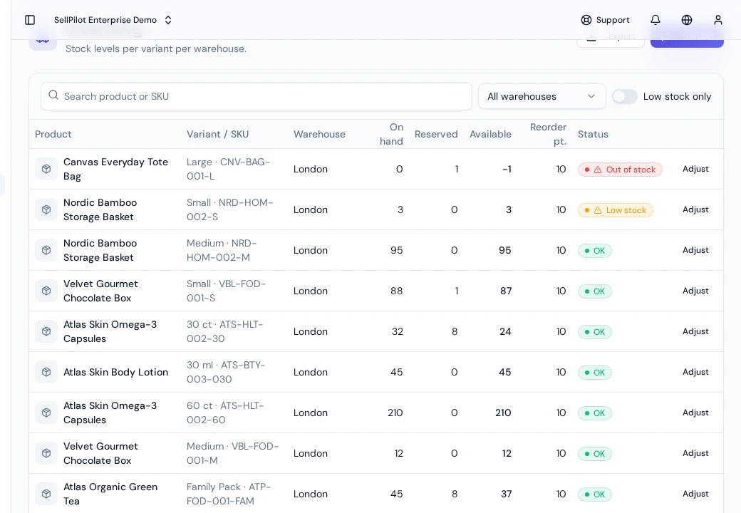Screen dimensions: 741x513
Task: Click product icon for Canvas Everyday Tote Bag
Action: [x=46, y=169]
